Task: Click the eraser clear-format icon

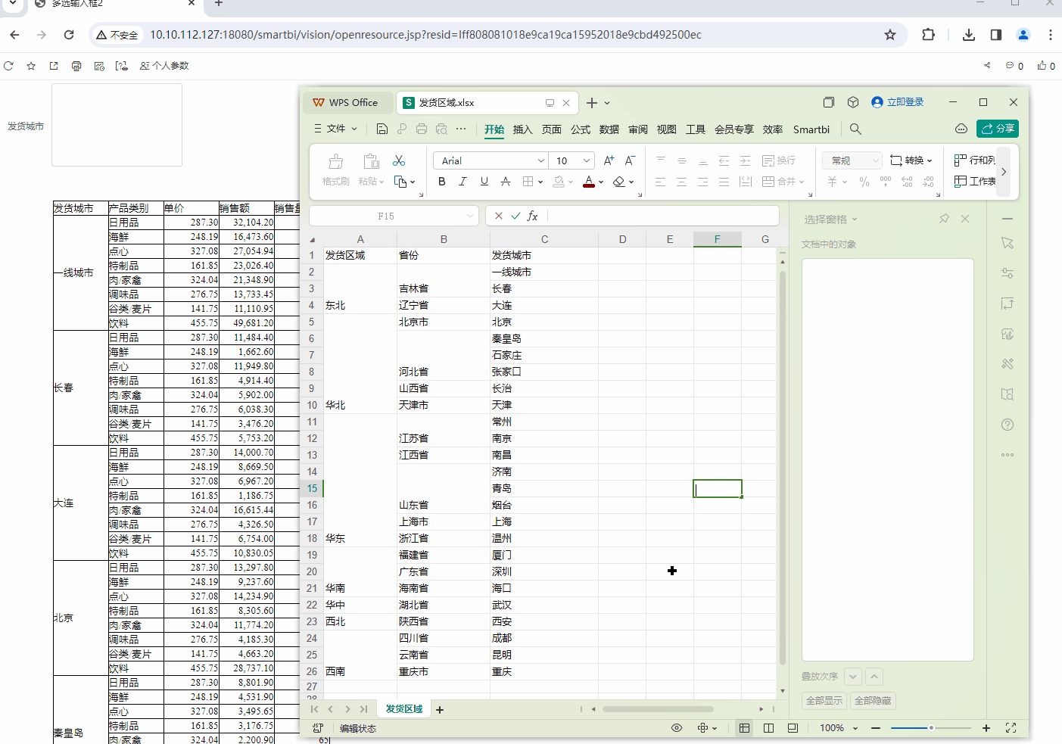Action: pos(619,182)
